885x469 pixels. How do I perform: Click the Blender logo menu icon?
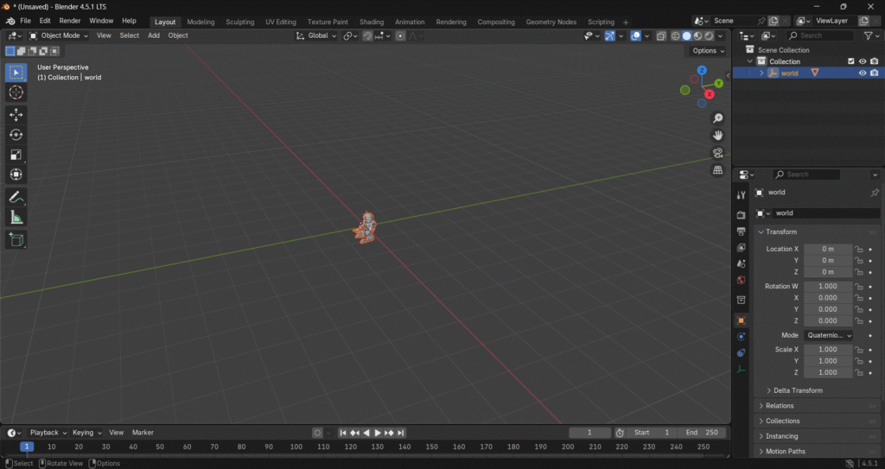point(10,21)
